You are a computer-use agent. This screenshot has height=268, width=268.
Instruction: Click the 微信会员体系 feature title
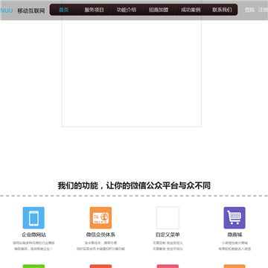100,234
